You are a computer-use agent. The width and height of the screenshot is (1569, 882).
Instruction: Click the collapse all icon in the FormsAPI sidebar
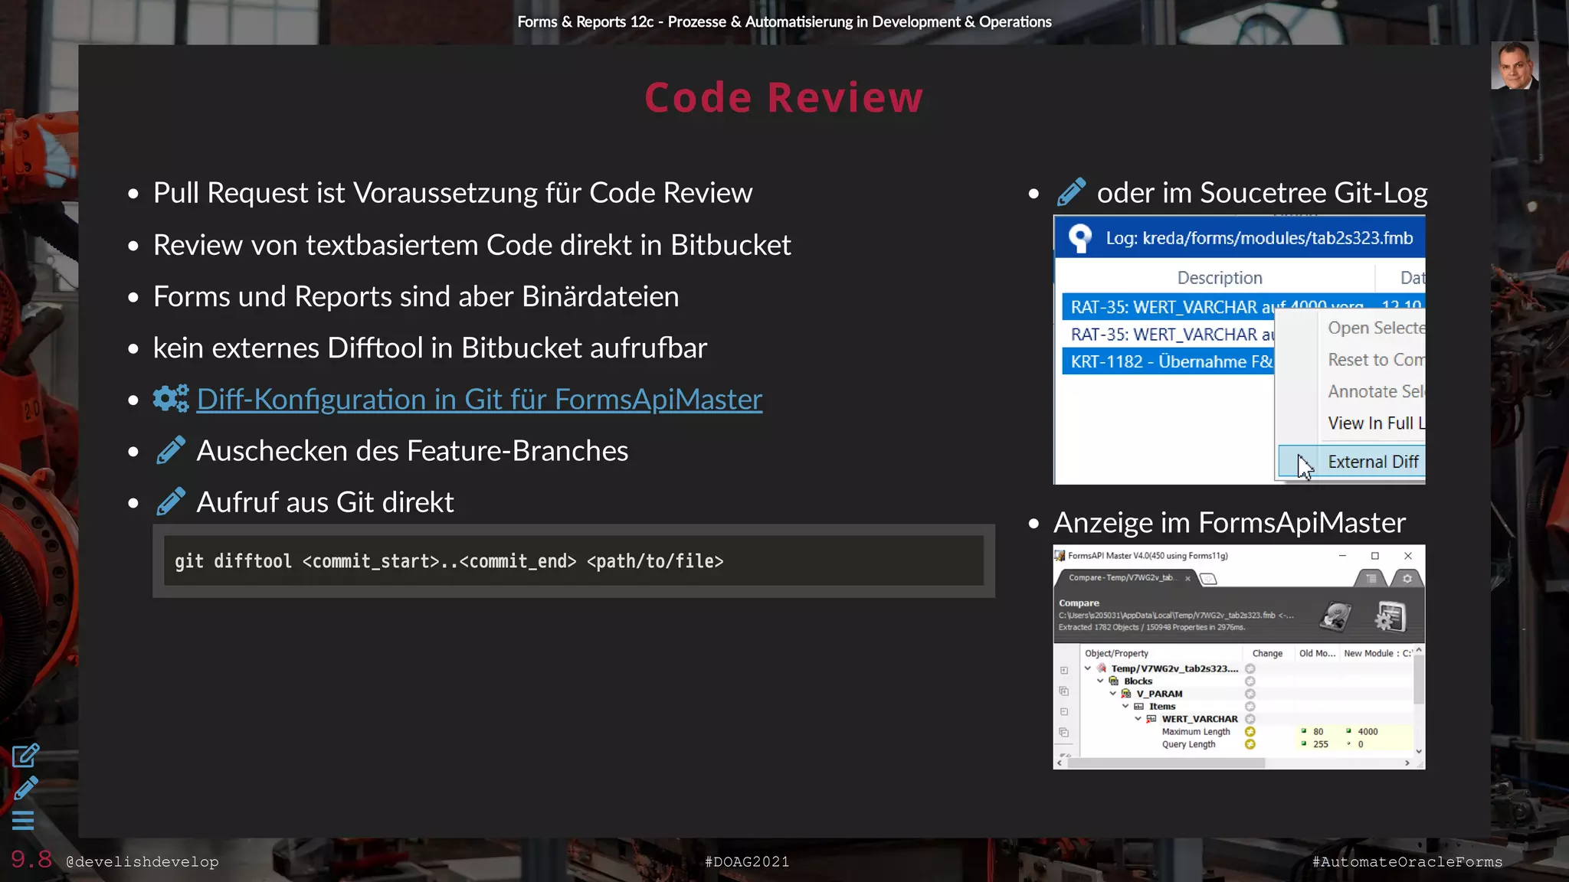[1064, 732]
